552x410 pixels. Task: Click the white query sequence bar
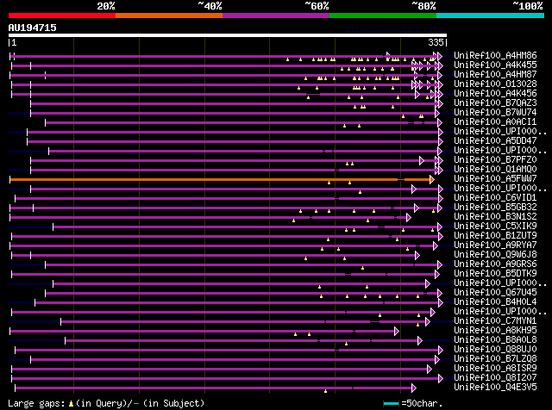228,35
